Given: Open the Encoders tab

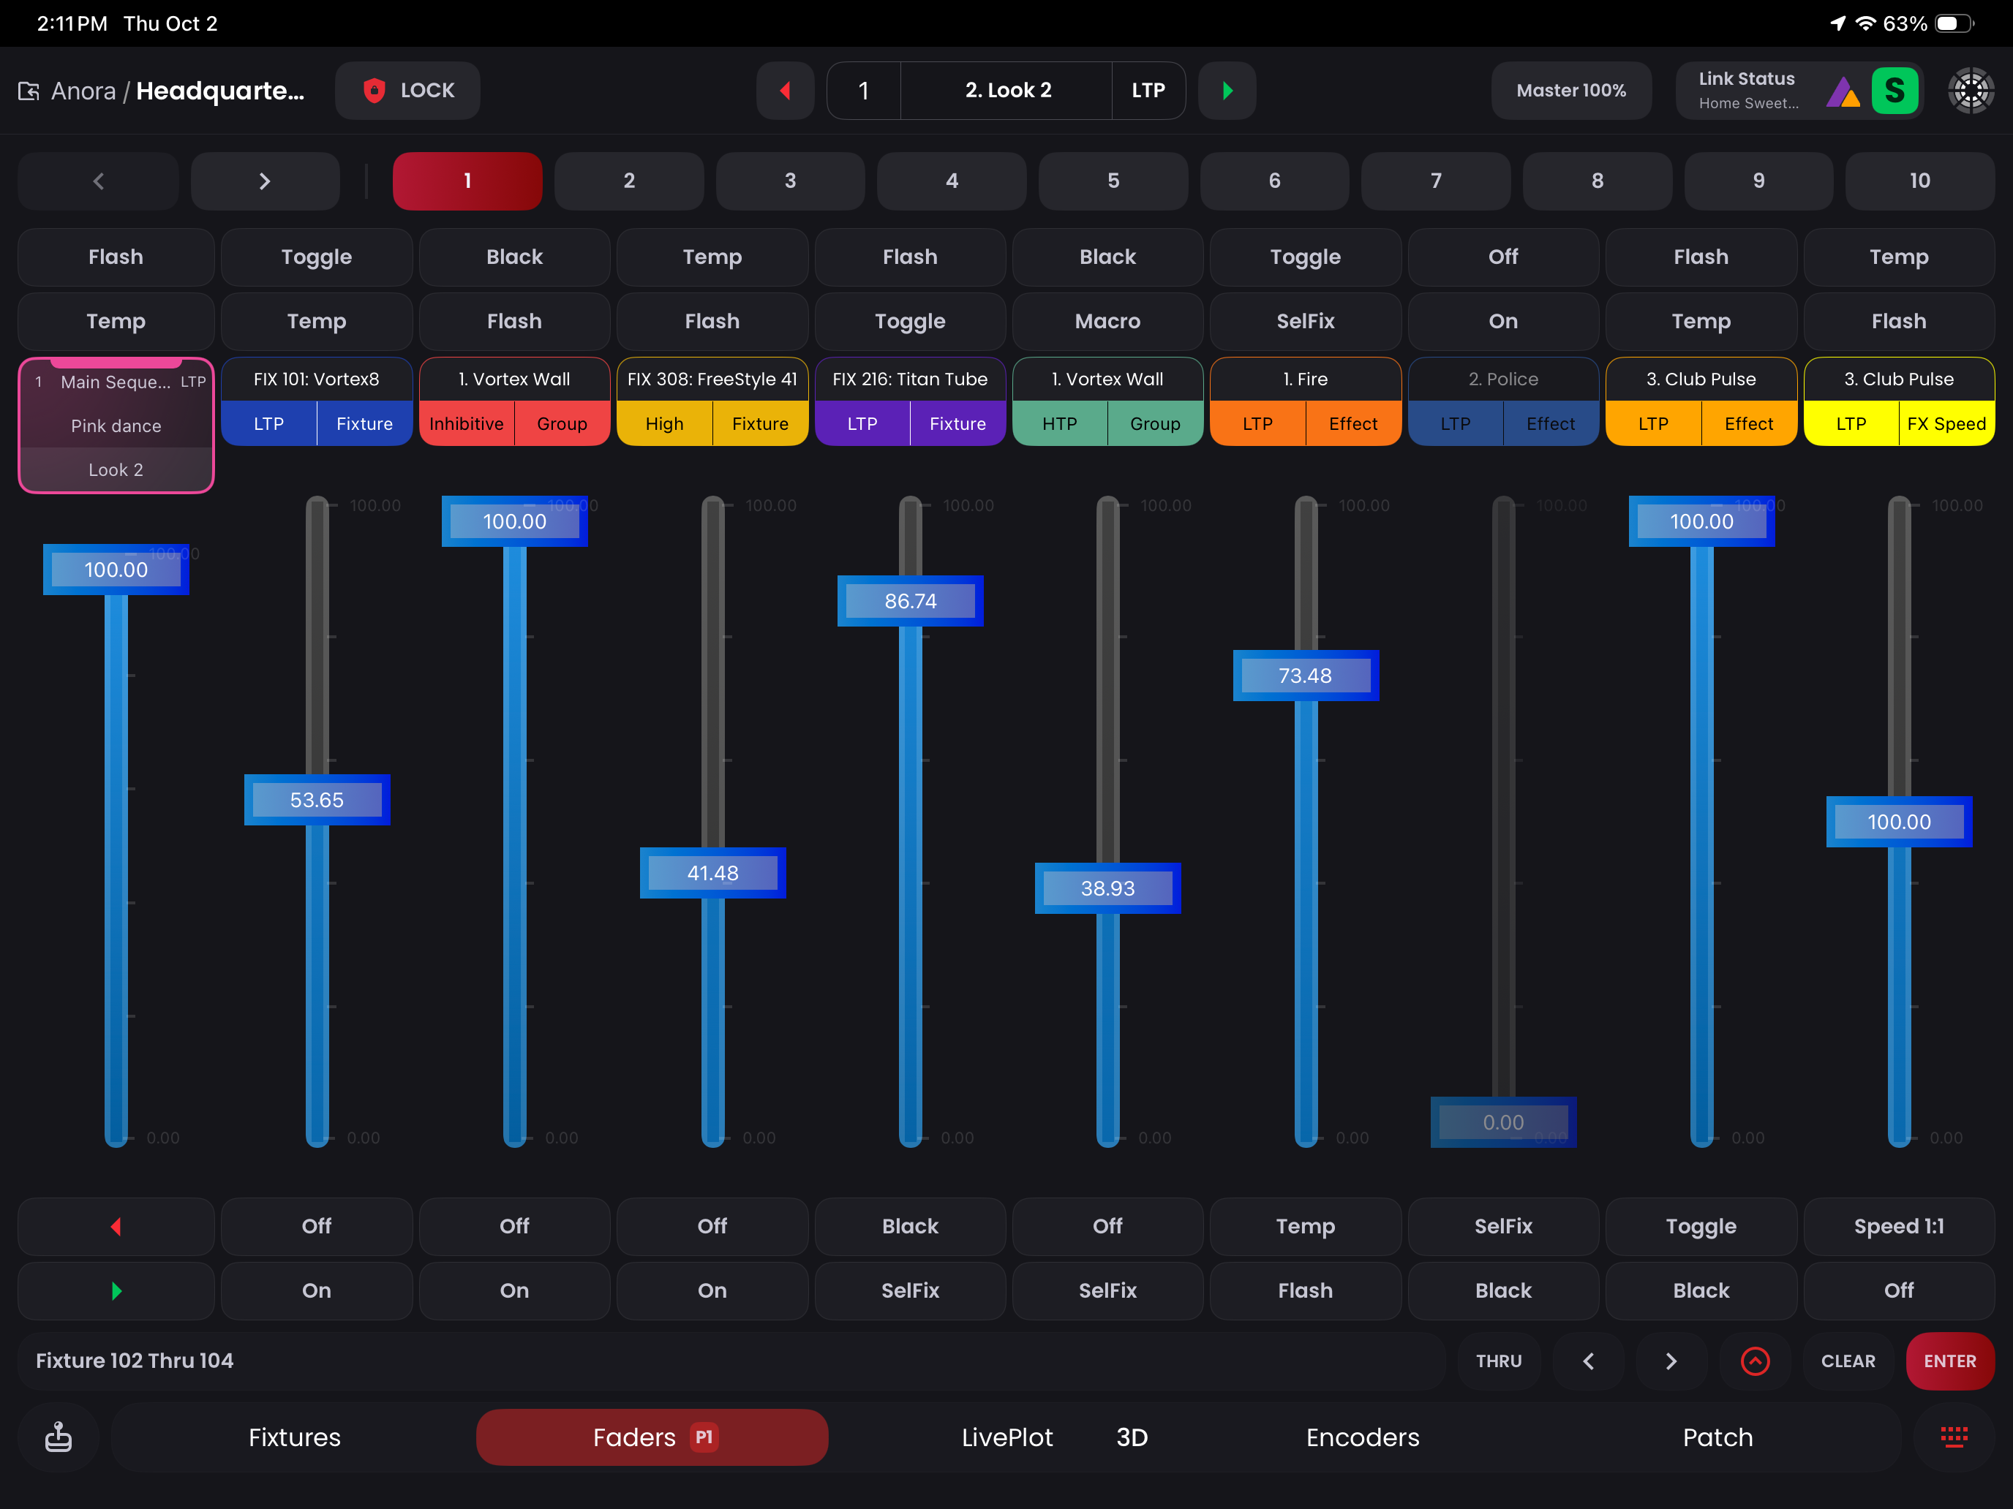Looking at the screenshot, I should (1362, 1437).
